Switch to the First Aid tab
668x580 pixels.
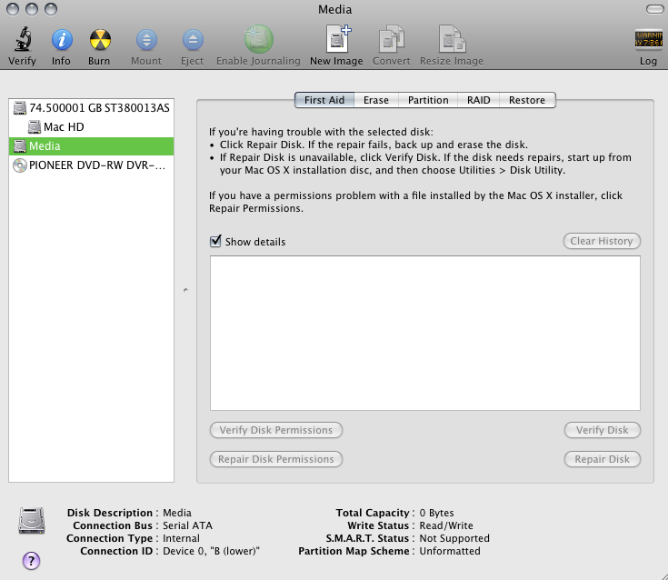pyautogui.click(x=324, y=100)
